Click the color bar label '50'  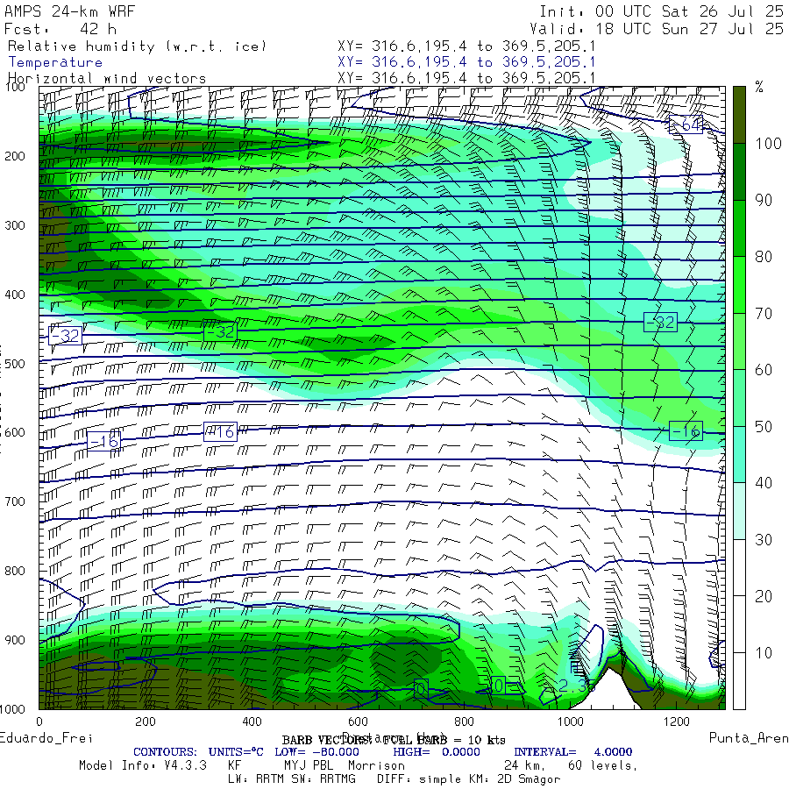point(764,427)
